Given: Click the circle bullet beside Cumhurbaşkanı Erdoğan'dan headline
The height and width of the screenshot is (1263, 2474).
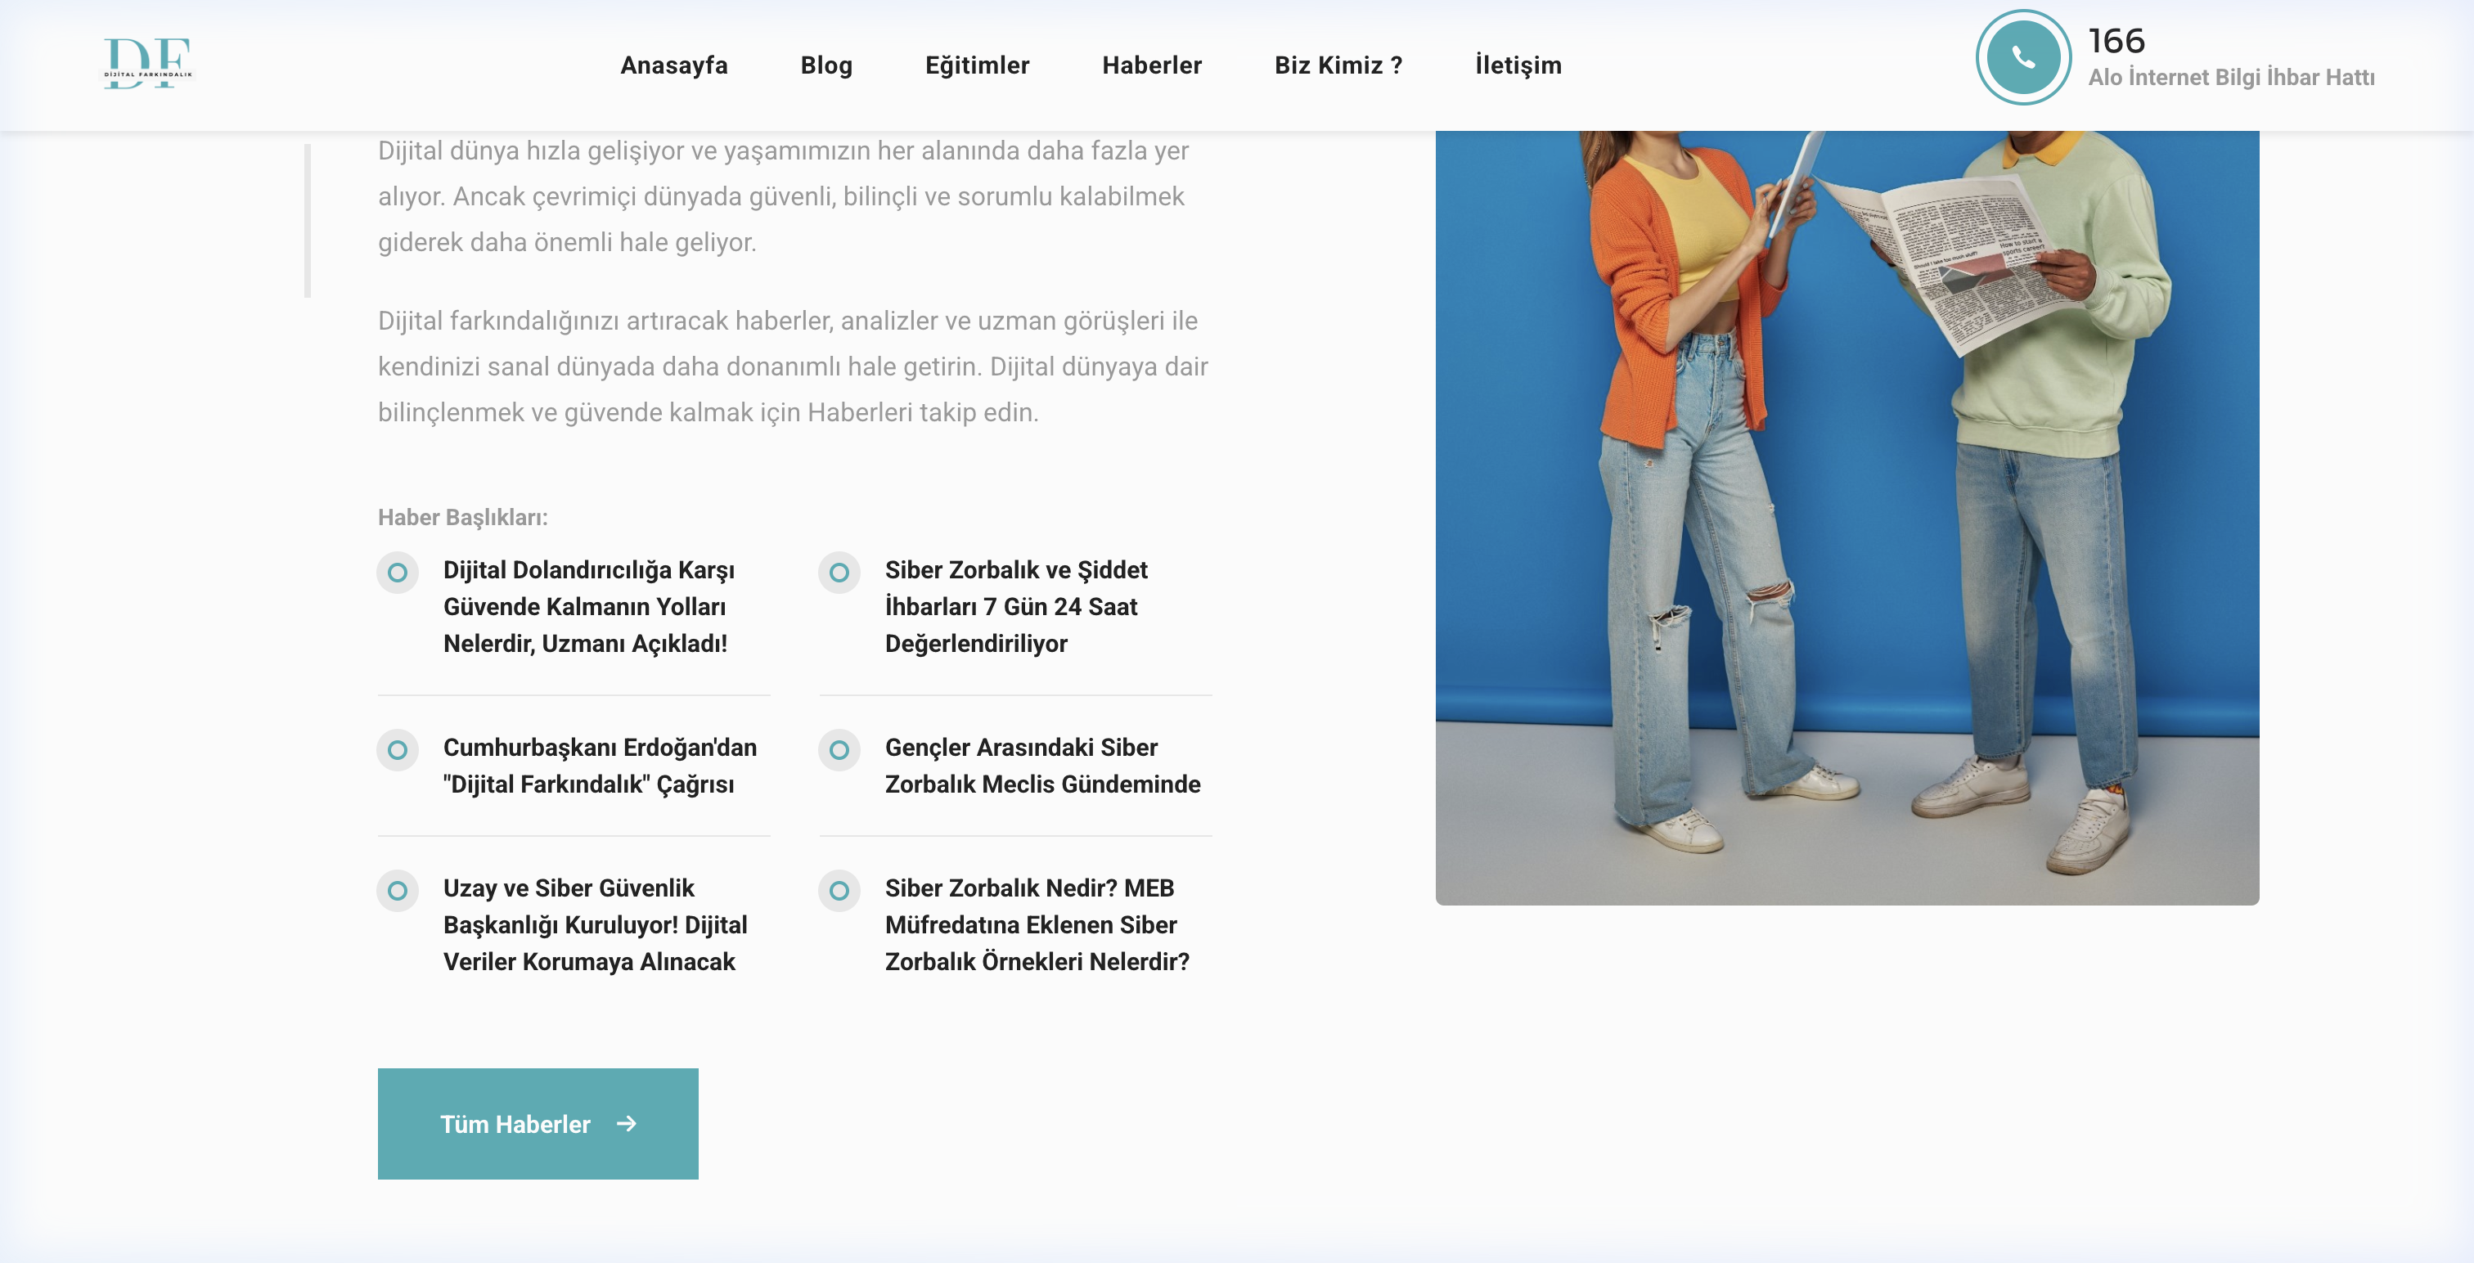Looking at the screenshot, I should pos(398,750).
